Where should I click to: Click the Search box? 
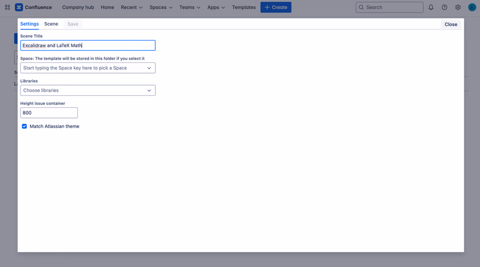pyautogui.click(x=389, y=7)
